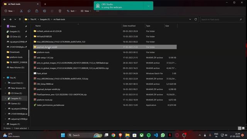The height and width of the screenshot is (139, 247).
Task: Go up one folder level arrow
Action: [20, 19]
